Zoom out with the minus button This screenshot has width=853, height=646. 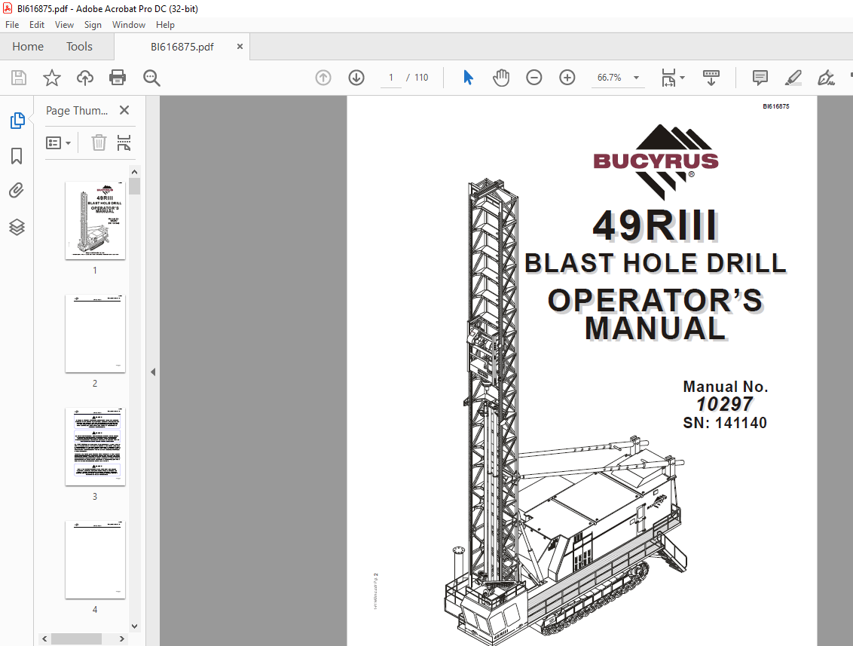pyautogui.click(x=534, y=78)
